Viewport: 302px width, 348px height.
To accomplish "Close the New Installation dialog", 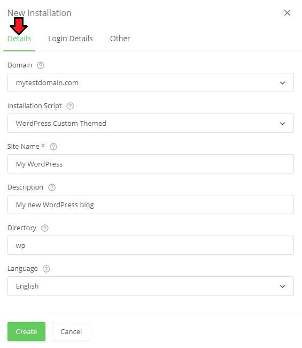I will point(287,13).
